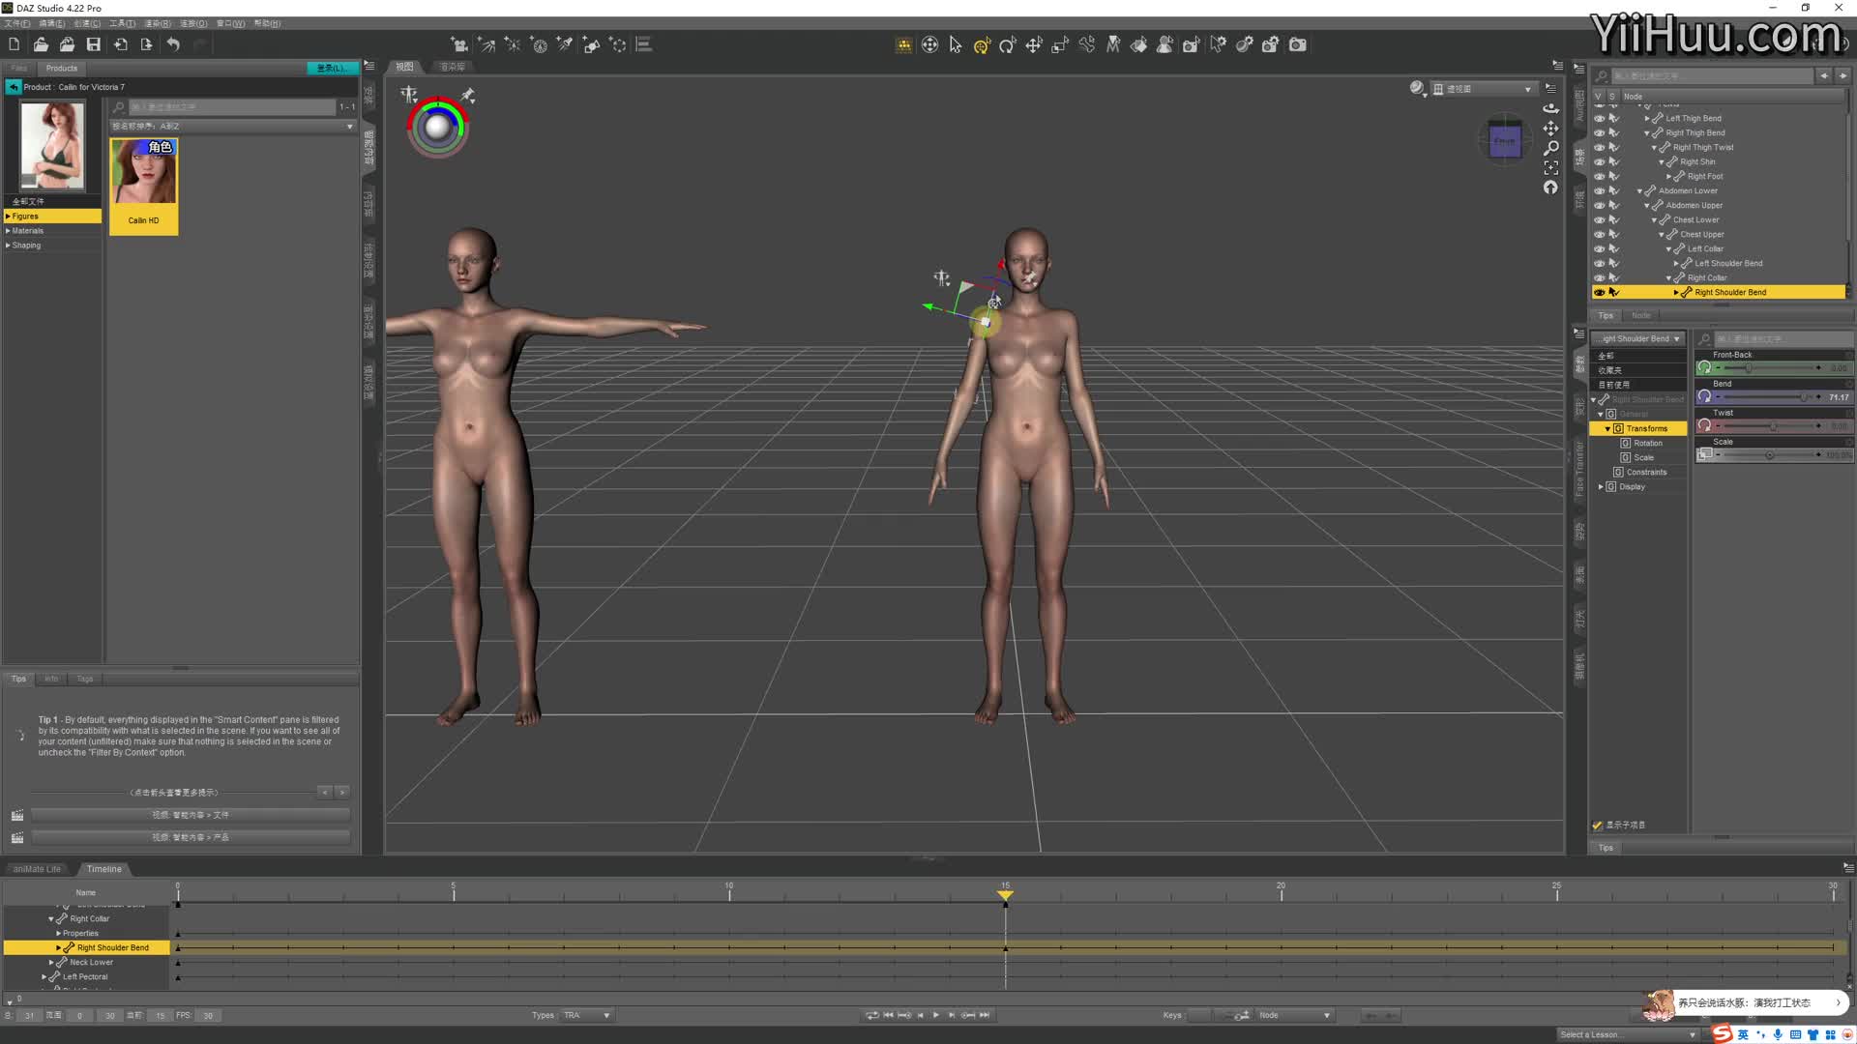Click the Save file icon
The height and width of the screenshot is (1044, 1857).
[94, 44]
